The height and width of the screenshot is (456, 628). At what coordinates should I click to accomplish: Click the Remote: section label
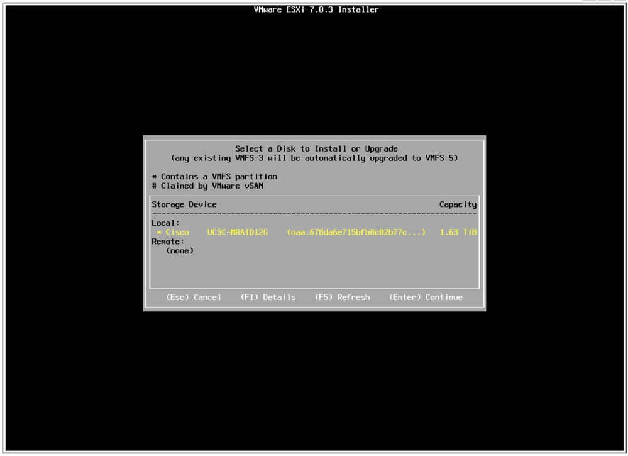pyautogui.click(x=168, y=242)
